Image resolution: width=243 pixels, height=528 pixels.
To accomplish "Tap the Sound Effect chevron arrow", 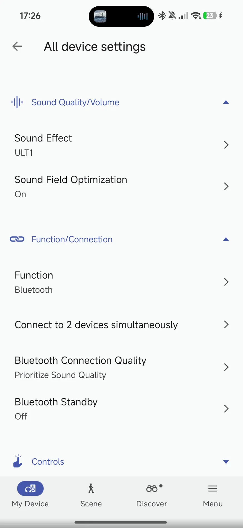I will [226, 145].
